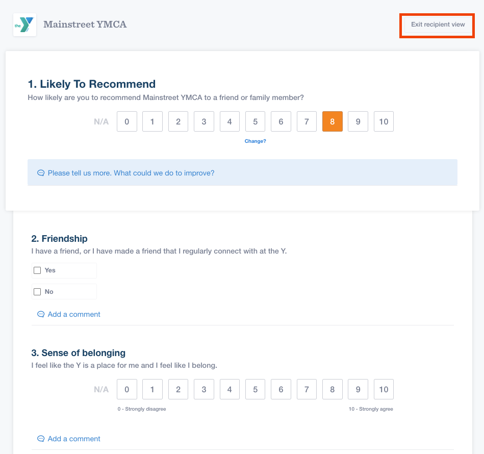Check the Yes box for Friendship
This screenshot has width=484, height=454.
point(37,270)
